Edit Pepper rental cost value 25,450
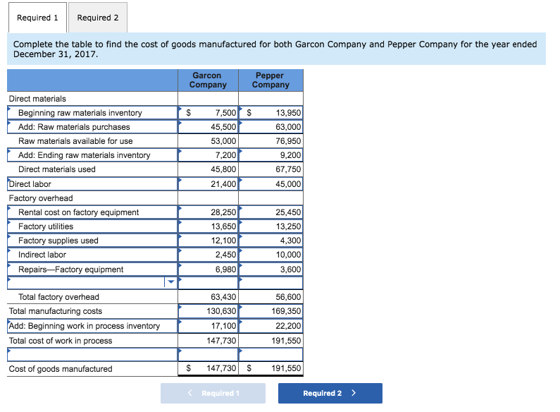Screen dimensions: 560x412 (x=270, y=212)
